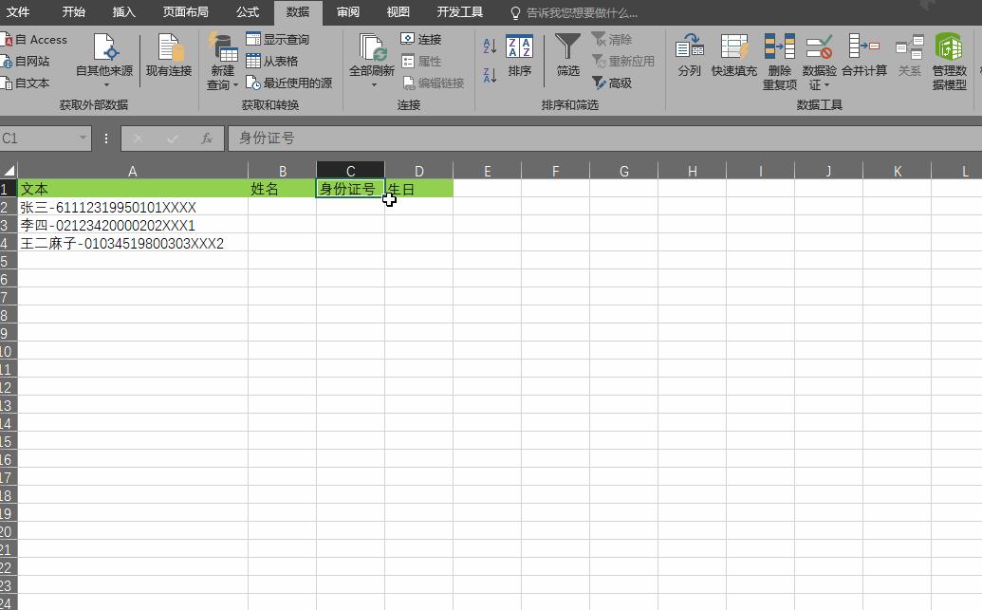Switch to the 开发工具 Developer tab
The width and height of the screenshot is (982, 610).
459,12
